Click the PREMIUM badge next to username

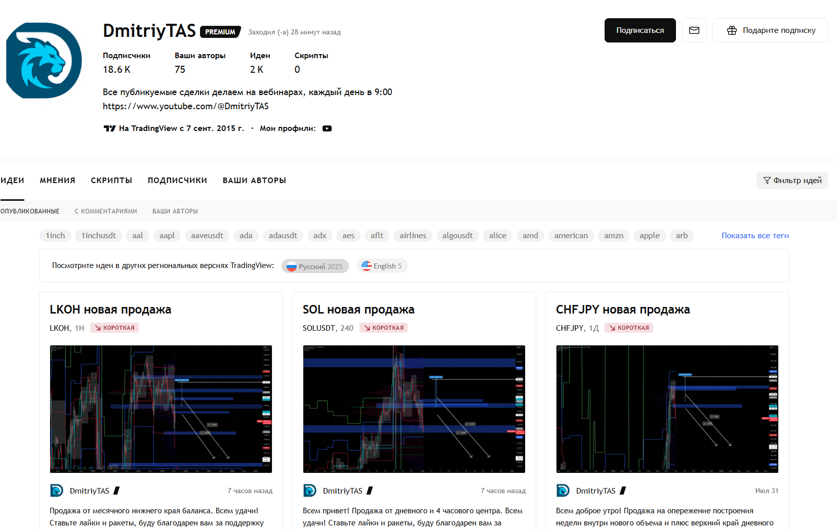click(220, 32)
